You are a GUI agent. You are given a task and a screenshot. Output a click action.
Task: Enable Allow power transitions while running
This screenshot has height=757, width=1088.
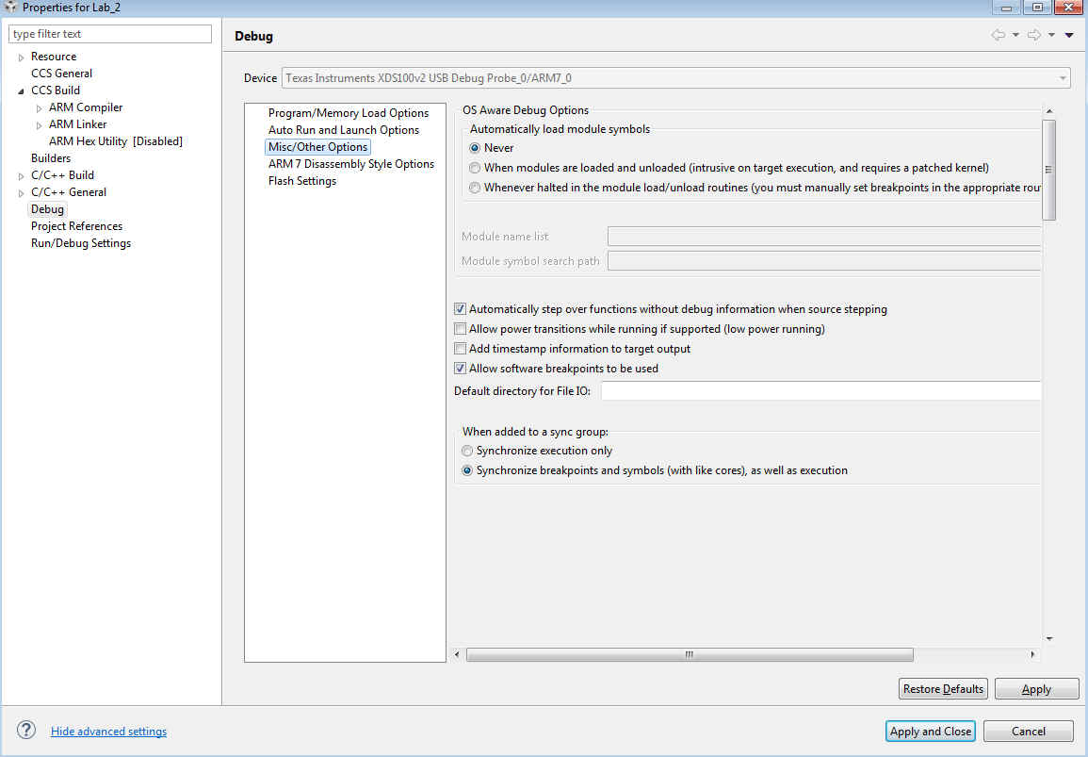pyautogui.click(x=460, y=328)
